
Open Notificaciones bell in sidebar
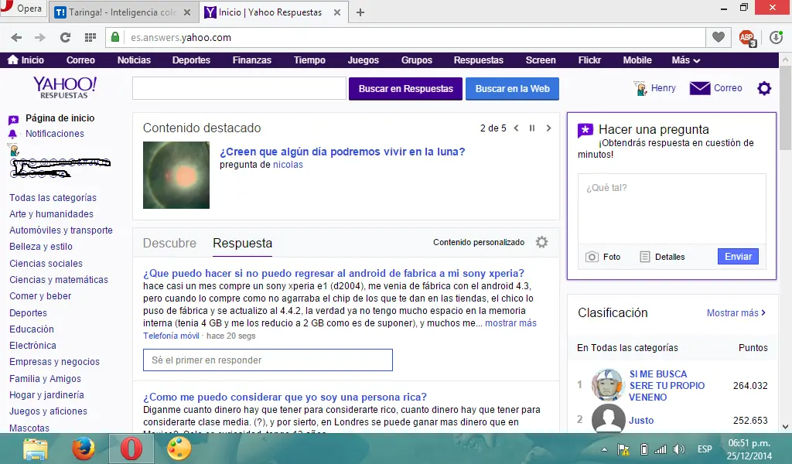coord(12,135)
